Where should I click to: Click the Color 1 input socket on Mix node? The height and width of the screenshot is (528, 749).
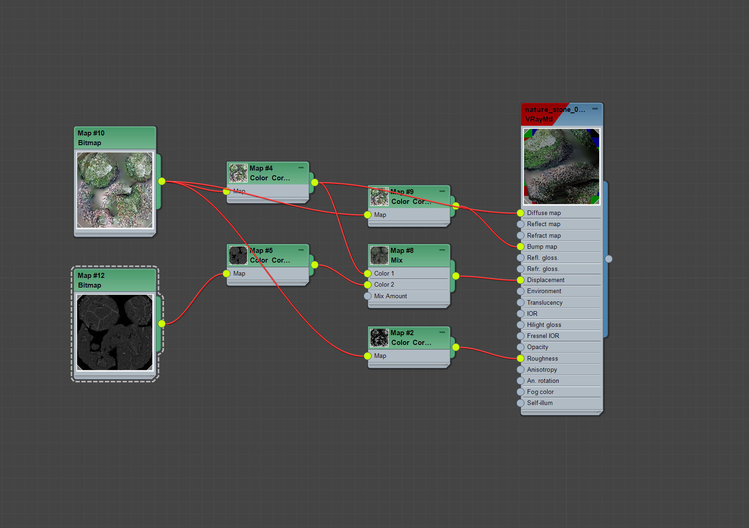[367, 274]
